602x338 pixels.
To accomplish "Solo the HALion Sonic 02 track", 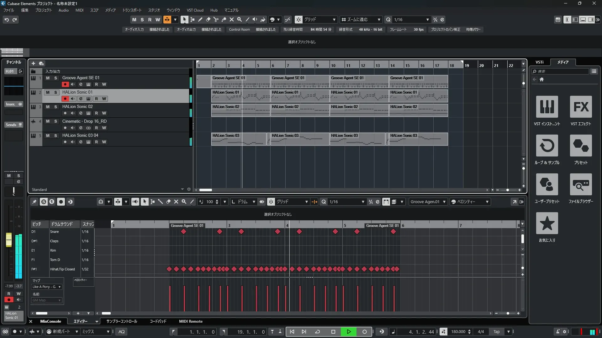I will (x=55, y=107).
